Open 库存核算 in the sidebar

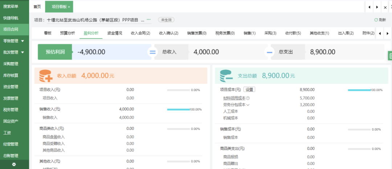click(11, 75)
